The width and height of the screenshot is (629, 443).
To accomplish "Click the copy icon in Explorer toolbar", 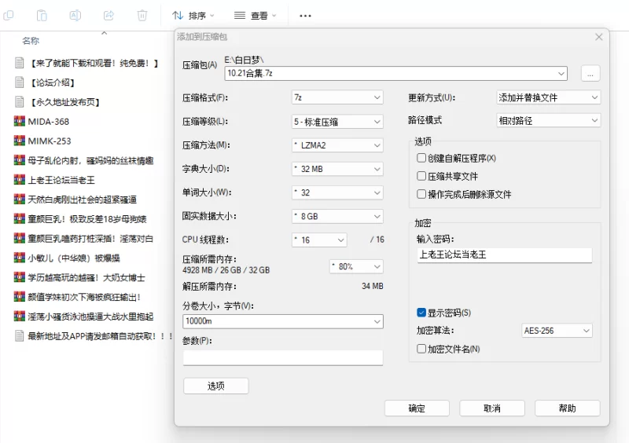I will [9, 15].
